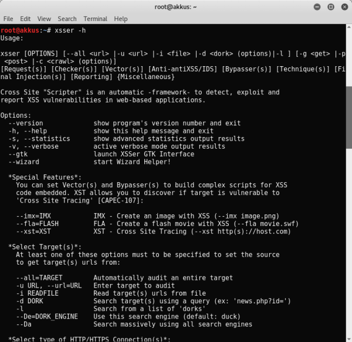The height and width of the screenshot is (342, 352).
Task: Click 'Enter target to audit' text
Action: click(134, 286)
